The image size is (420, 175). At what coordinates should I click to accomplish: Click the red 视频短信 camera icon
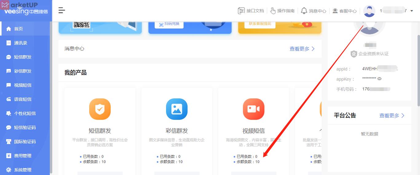(254, 109)
